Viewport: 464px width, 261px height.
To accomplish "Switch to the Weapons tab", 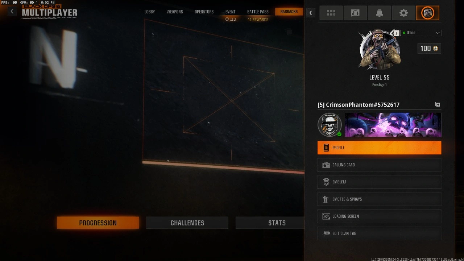I will pos(175,12).
